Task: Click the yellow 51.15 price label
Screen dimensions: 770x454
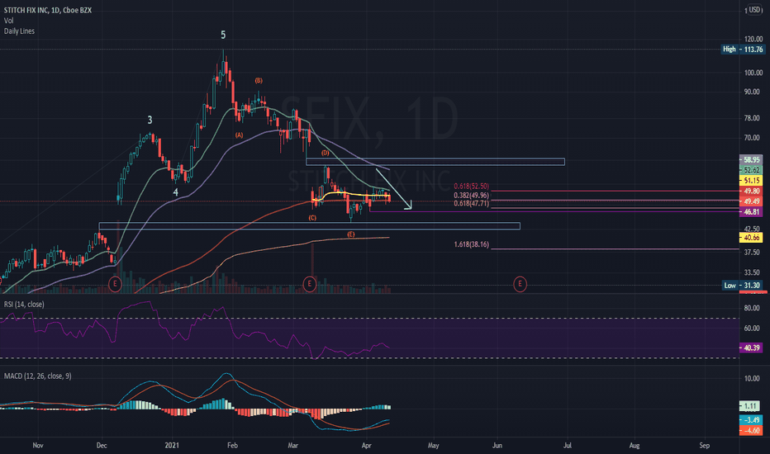Action: 751,181
